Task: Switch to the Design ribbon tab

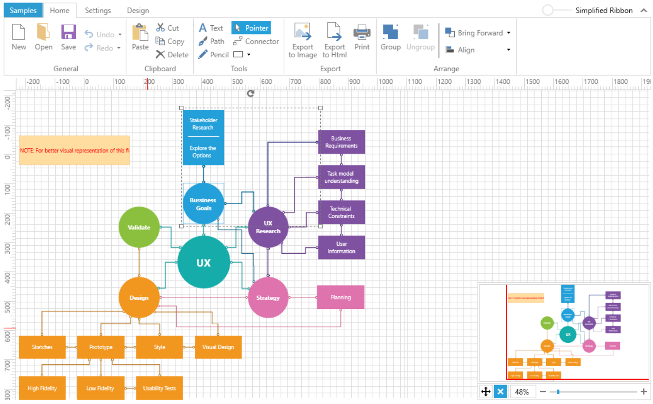Action: click(137, 10)
